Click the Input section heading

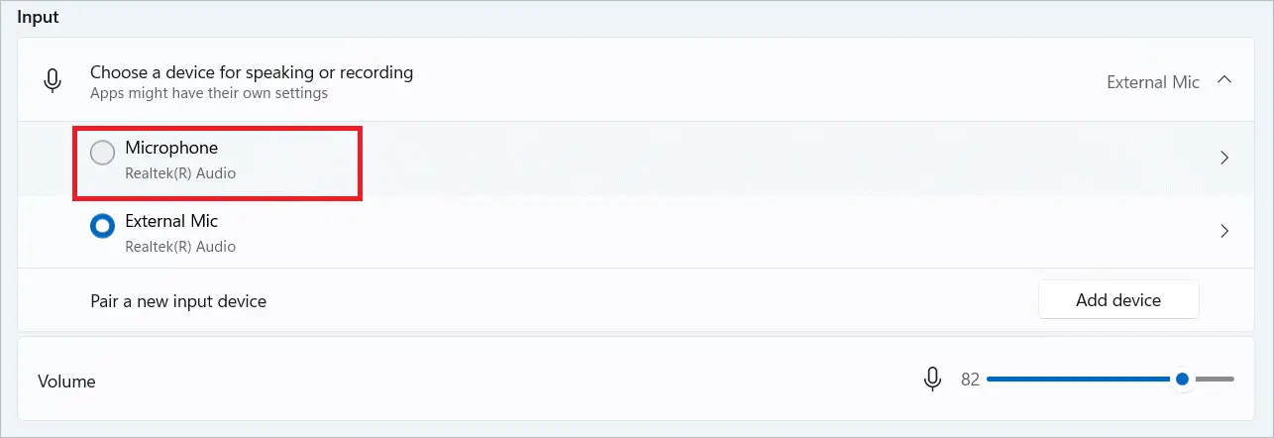pyautogui.click(x=39, y=18)
